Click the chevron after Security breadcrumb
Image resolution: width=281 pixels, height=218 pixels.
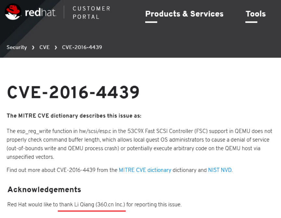tap(33, 48)
